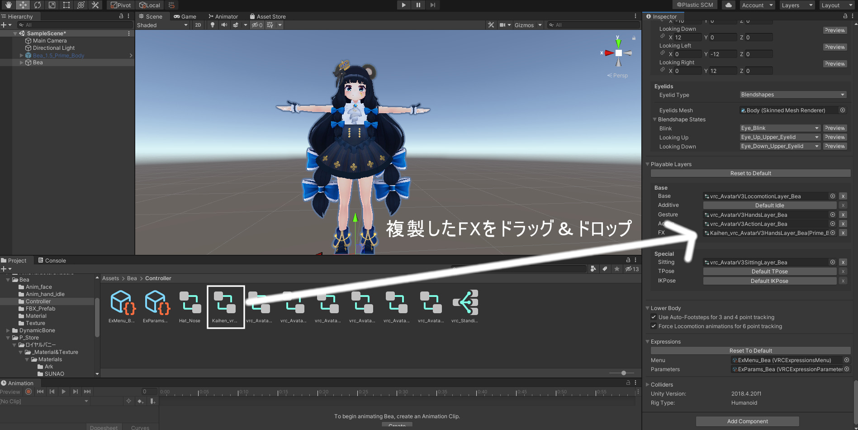Screen dimensions: 858x430
Task: Open the Eyelid Type Blendshapes dropdown
Action: 792,95
